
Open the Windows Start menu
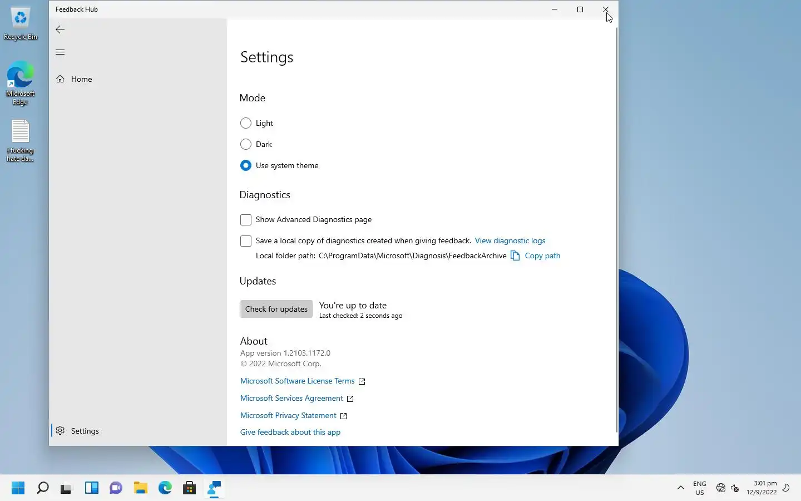18,488
